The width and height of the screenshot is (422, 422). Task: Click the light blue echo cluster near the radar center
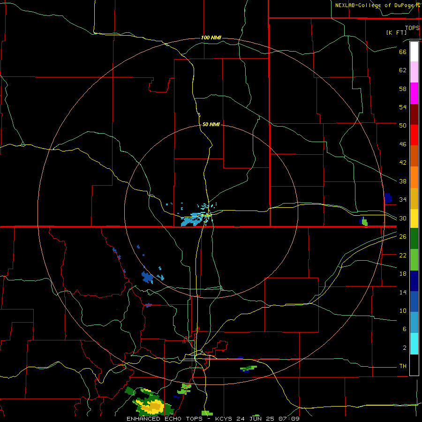click(x=192, y=220)
